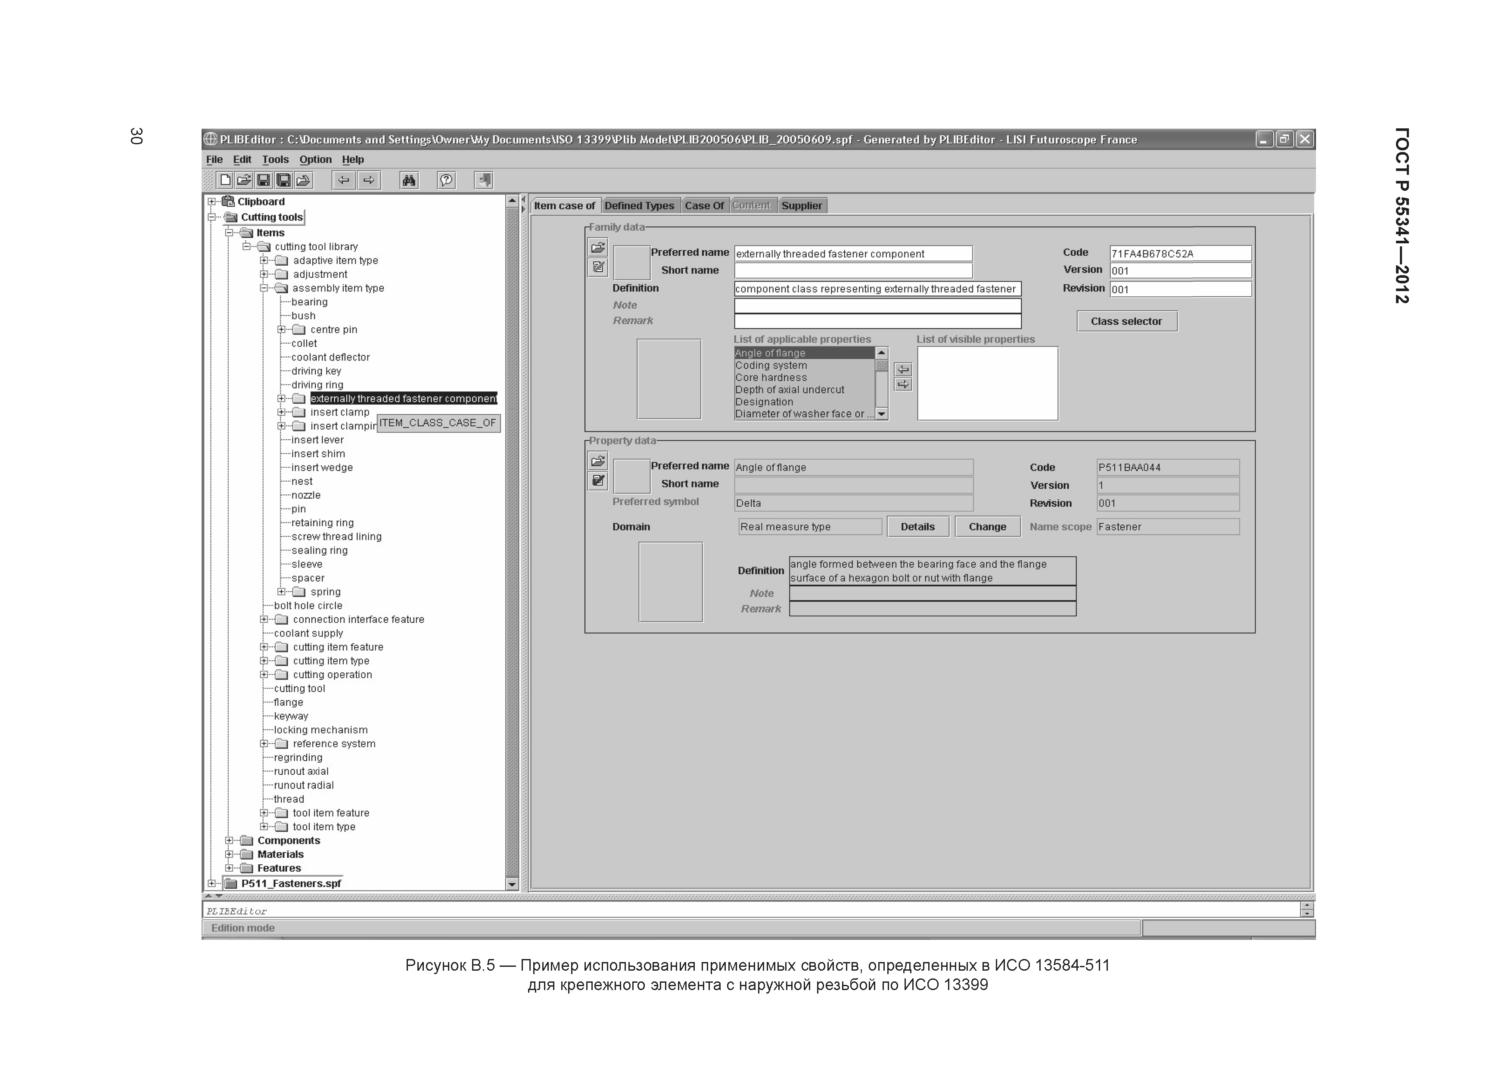Viewport: 1511px width, 1068px height.
Task: Collapse the assembly item type node
Action: 264,288
